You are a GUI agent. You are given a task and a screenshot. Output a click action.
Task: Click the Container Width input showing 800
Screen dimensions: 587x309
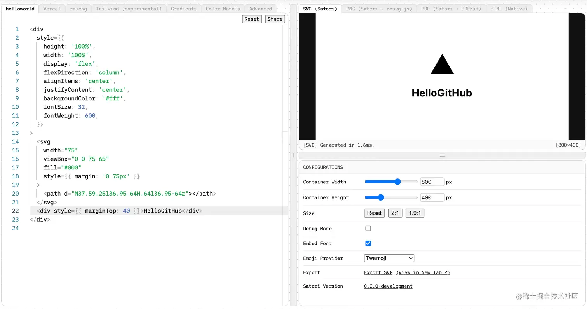click(432, 182)
